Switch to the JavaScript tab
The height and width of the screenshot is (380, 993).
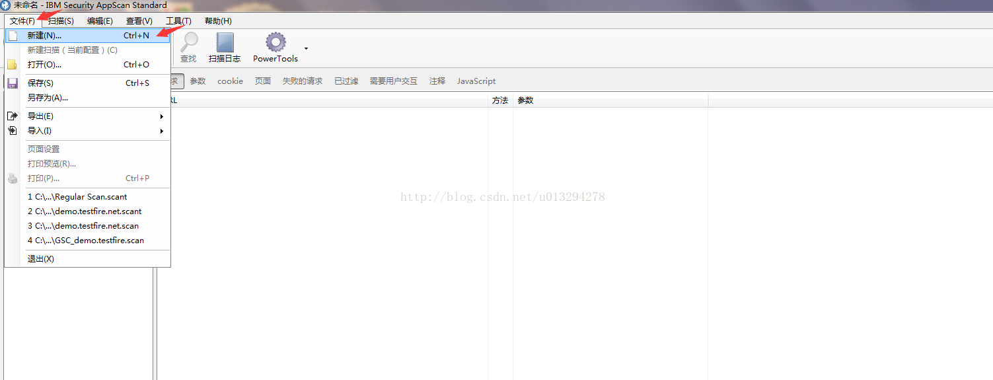[476, 81]
